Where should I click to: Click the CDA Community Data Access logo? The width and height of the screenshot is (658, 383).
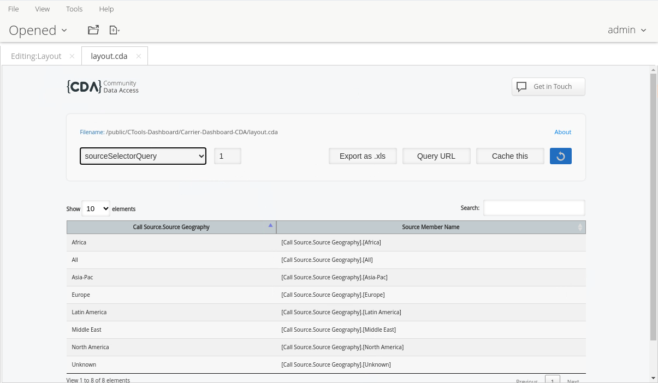coord(103,87)
